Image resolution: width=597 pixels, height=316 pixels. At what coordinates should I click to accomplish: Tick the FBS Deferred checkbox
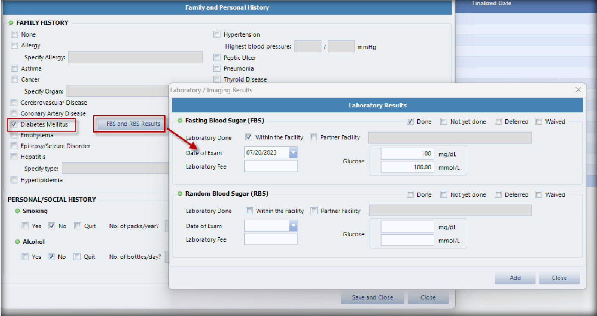pyautogui.click(x=498, y=122)
